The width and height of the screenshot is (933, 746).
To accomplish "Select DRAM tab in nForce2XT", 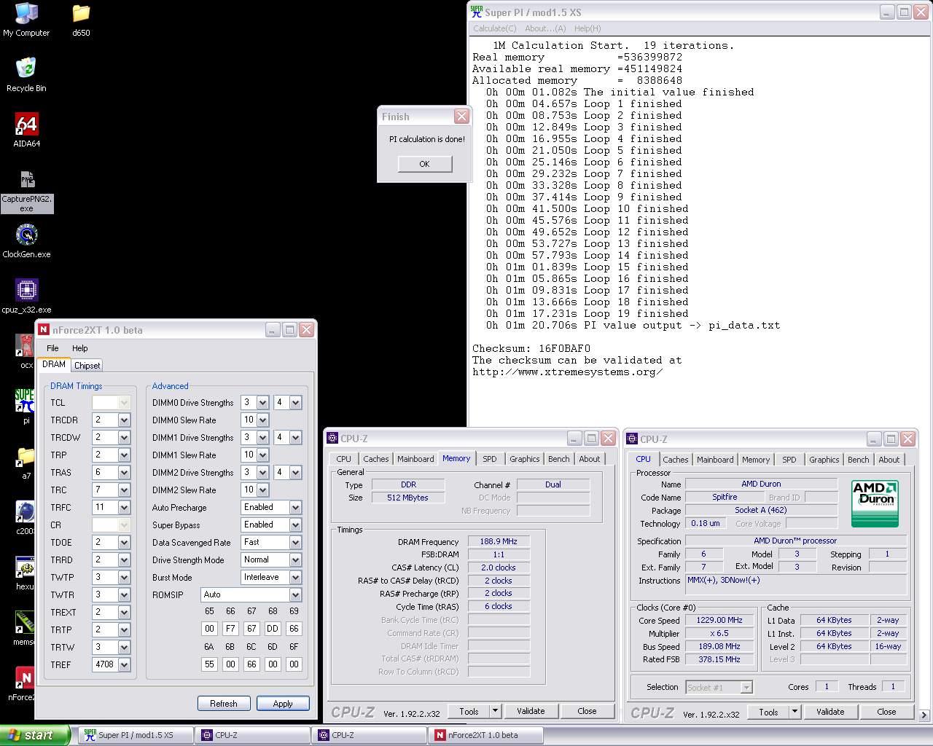I will point(54,364).
